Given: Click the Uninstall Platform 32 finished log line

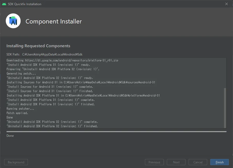Looking at the screenshot, I should pos(52,126).
